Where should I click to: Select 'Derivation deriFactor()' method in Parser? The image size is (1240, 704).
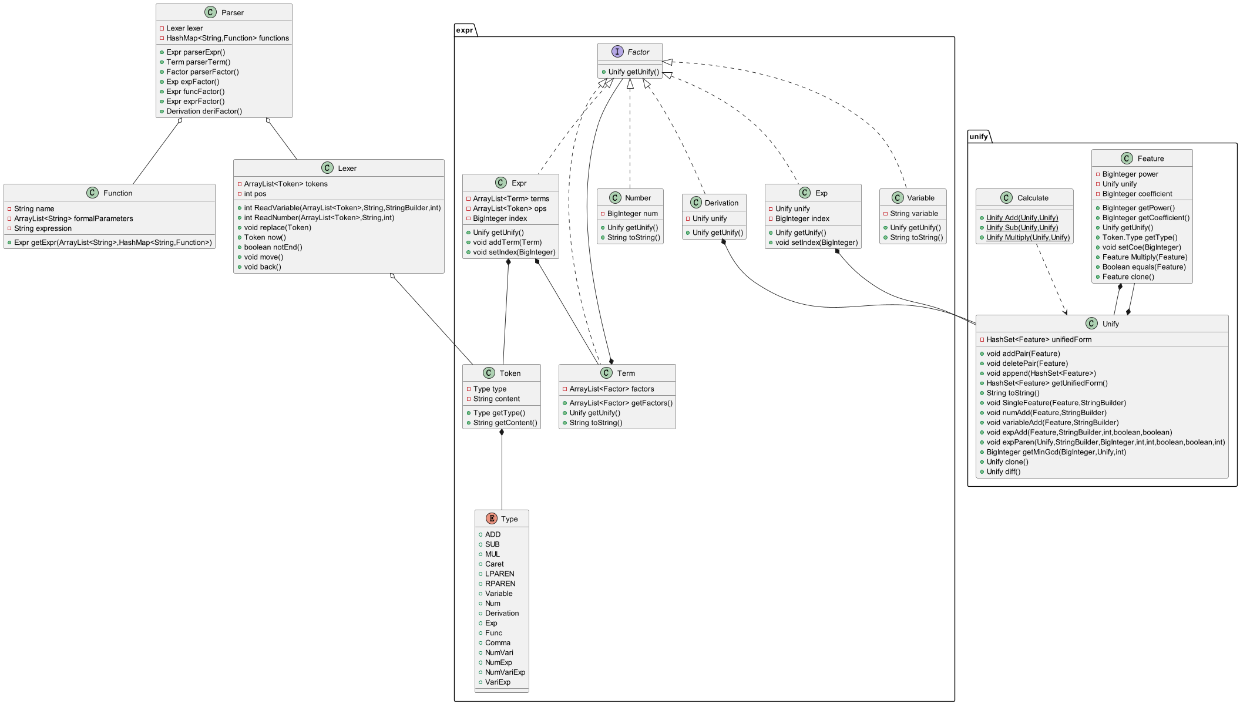point(204,112)
